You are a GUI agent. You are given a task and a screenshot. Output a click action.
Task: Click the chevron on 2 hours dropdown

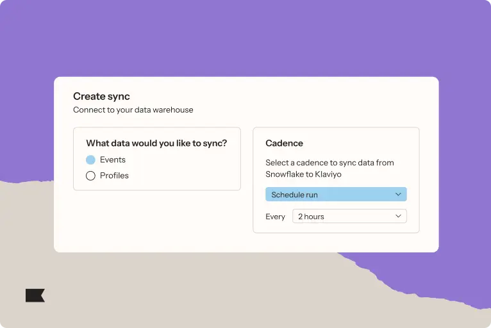click(x=398, y=217)
